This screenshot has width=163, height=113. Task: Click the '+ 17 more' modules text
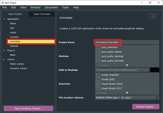click(x=102, y=65)
